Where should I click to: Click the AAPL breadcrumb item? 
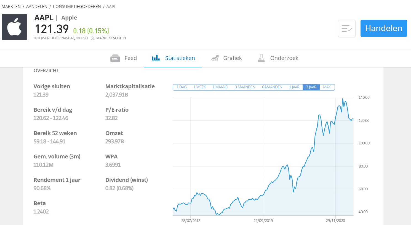(111, 7)
